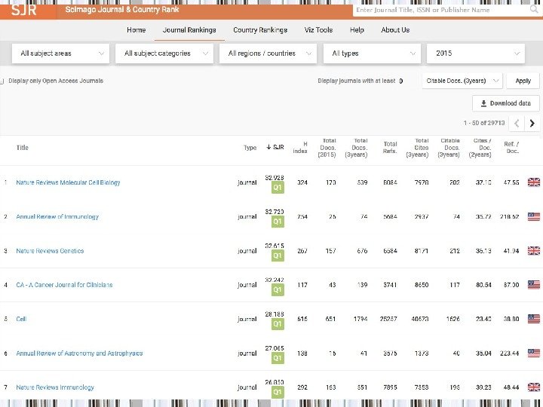
Task: Open the Home menu item
Action: tap(136, 29)
